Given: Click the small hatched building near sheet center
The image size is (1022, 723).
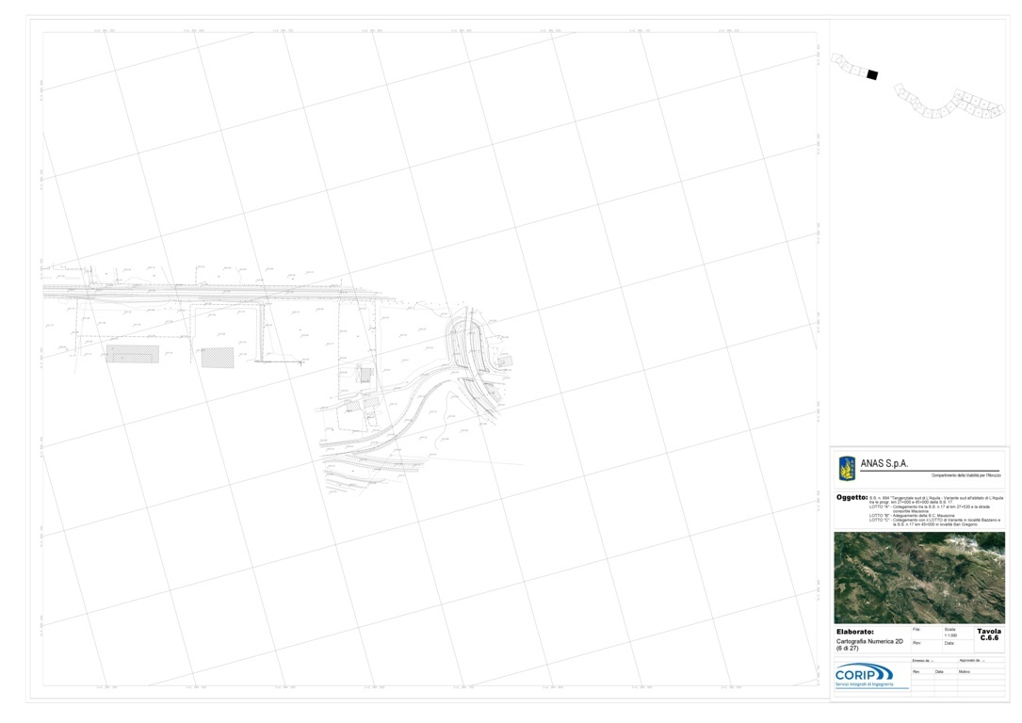Looking at the screenshot, I should click(365, 375).
